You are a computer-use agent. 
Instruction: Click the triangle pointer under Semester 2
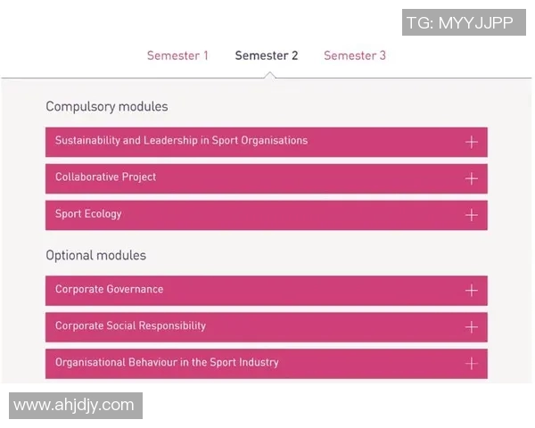click(269, 74)
